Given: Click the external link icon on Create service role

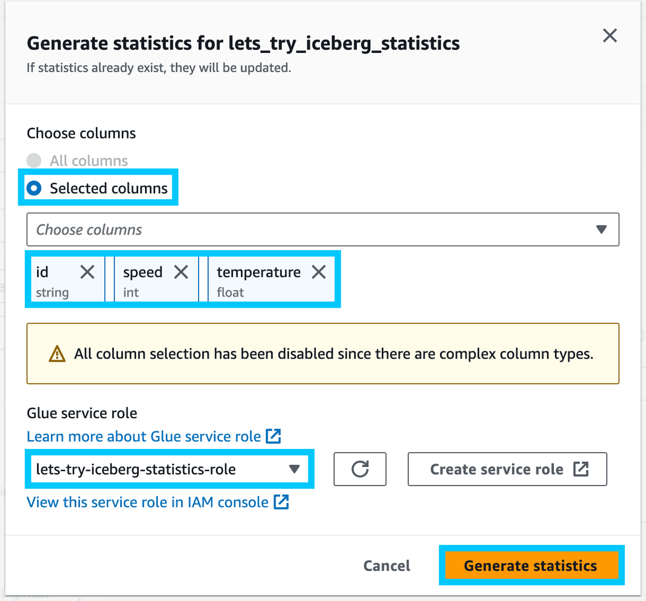Looking at the screenshot, I should (582, 469).
